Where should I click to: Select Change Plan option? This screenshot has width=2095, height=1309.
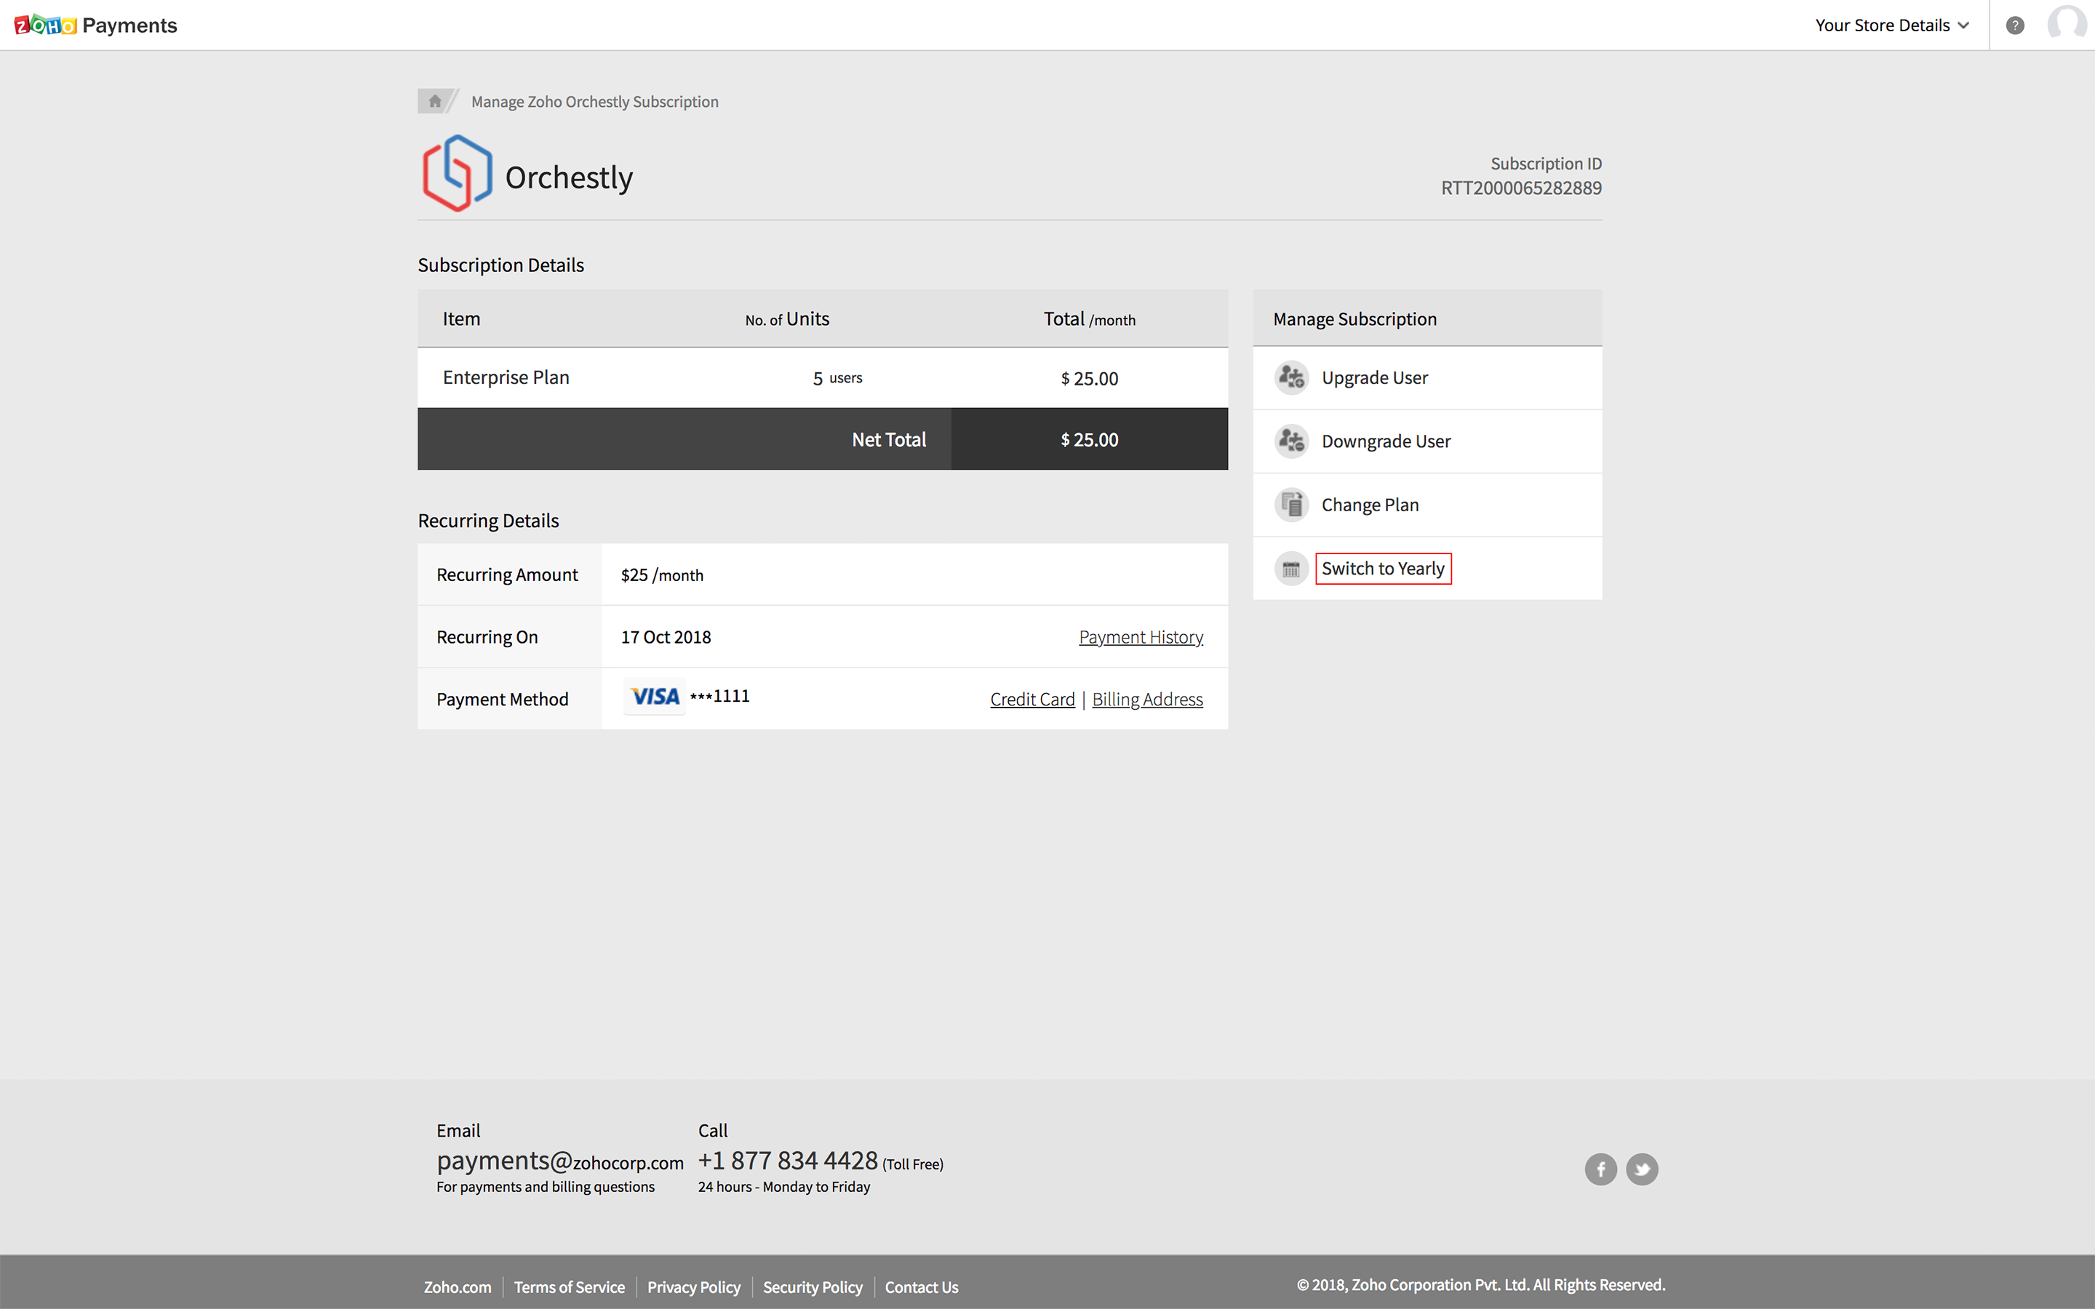pyautogui.click(x=1370, y=505)
